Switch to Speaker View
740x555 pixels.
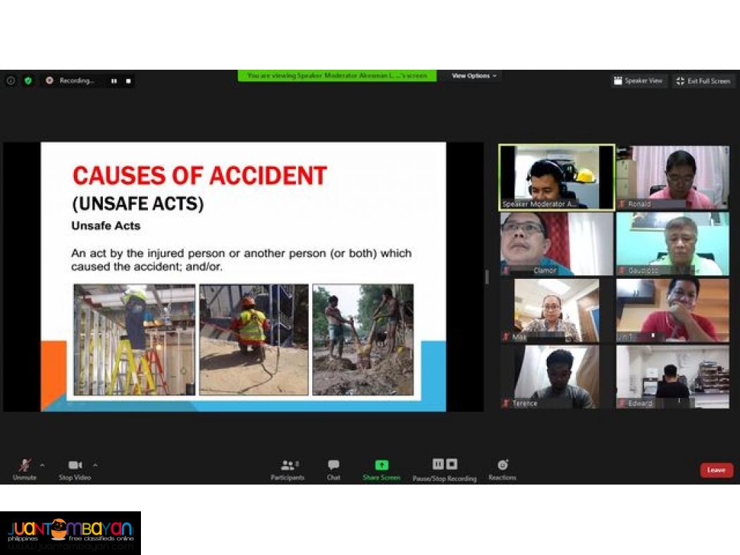[639, 81]
